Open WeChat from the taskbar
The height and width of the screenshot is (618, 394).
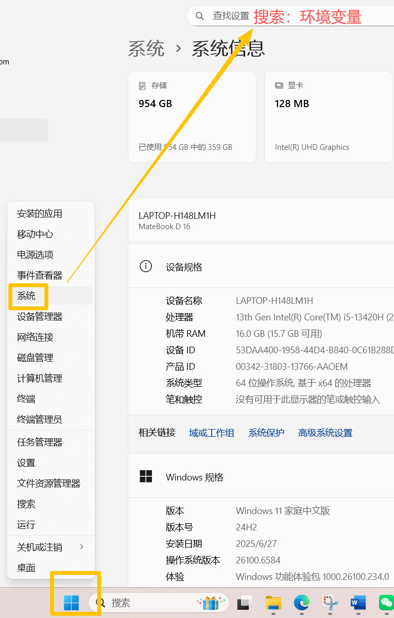387,603
